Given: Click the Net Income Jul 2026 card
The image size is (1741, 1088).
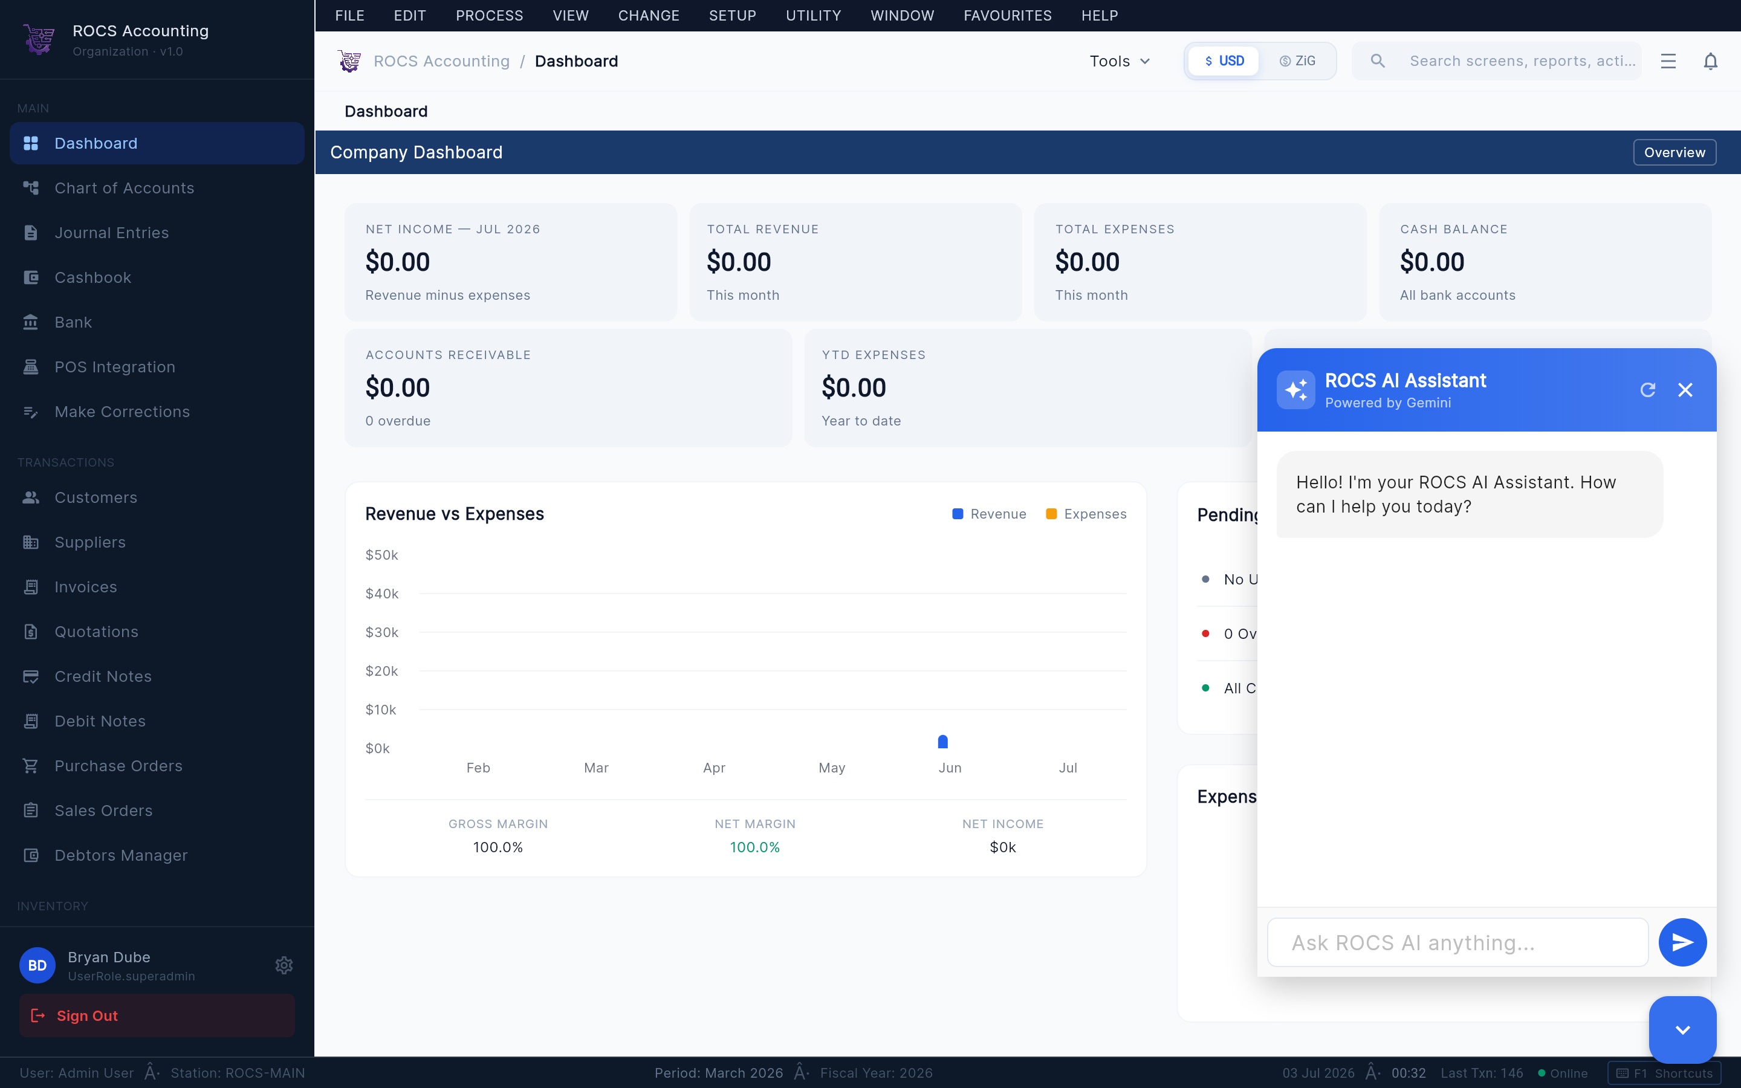Looking at the screenshot, I should point(511,262).
